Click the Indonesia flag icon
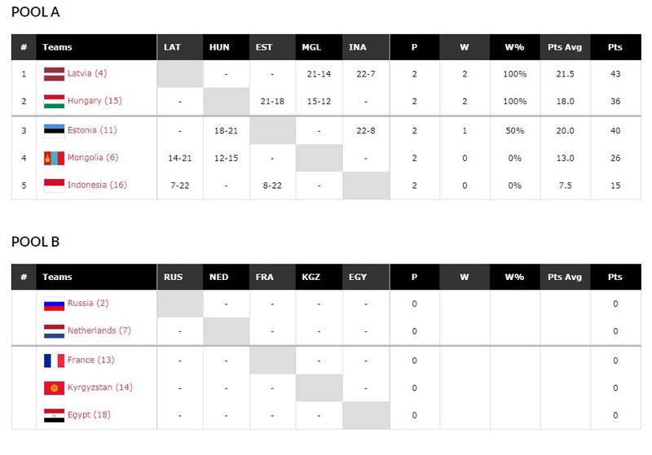The image size is (652, 455). pyautogui.click(x=54, y=186)
